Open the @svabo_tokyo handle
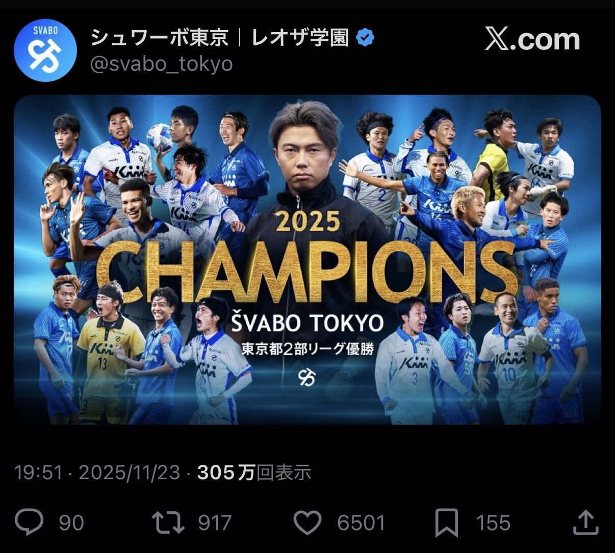Screen dimensions: 615x553 click(x=161, y=64)
